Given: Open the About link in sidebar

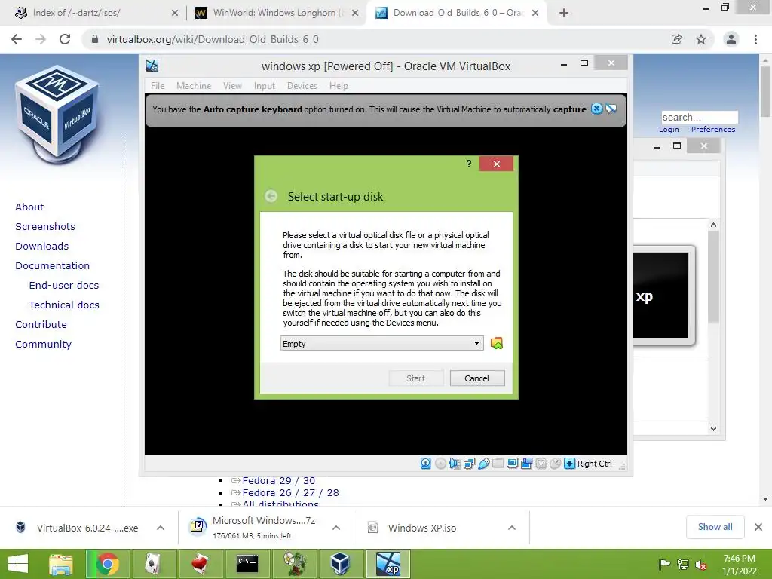Looking at the screenshot, I should 29,207.
